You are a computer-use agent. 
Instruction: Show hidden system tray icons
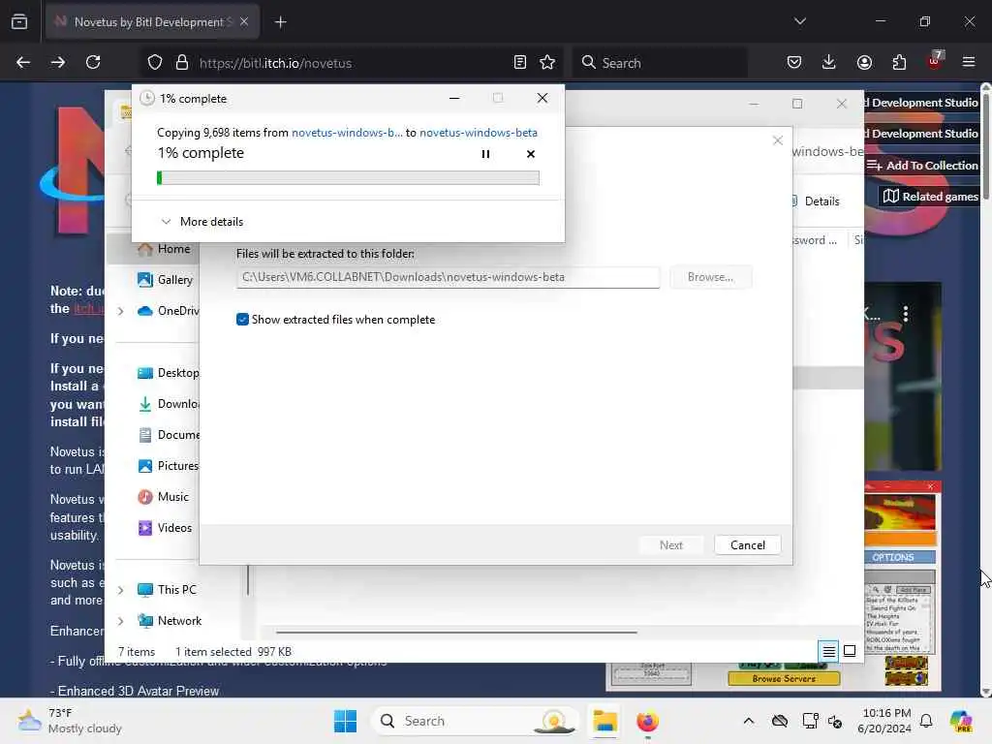[749, 721]
